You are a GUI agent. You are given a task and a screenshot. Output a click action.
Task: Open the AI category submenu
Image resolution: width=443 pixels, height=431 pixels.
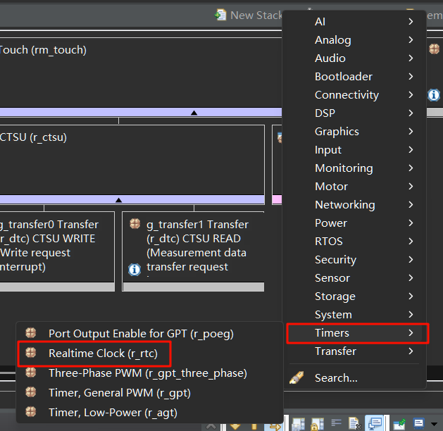(x=354, y=21)
